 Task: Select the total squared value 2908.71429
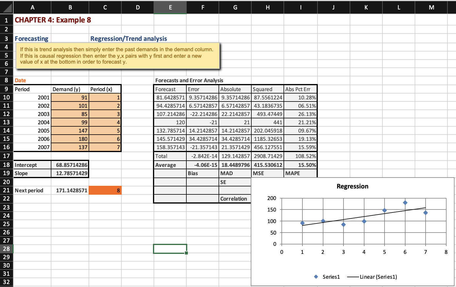pos(268,156)
